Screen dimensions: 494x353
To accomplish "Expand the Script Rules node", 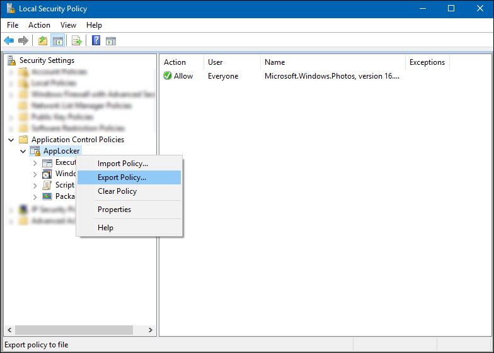I will coord(35,185).
